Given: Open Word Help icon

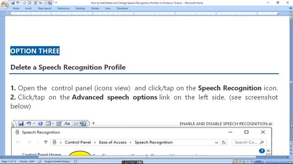Looking at the screenshot, I should tap(291, 8).
